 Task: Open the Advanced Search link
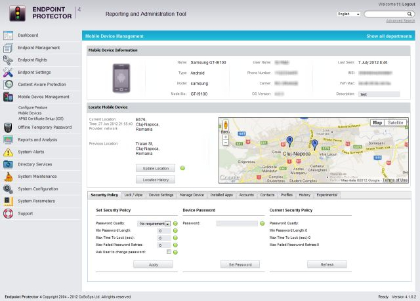[400, 21]
